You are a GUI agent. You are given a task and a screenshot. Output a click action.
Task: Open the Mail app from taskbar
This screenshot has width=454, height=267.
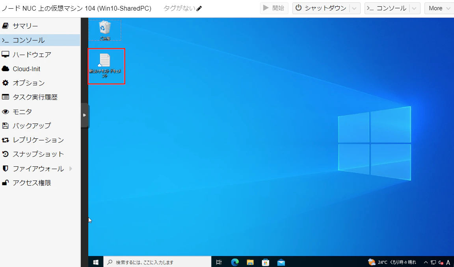(281, 262)
